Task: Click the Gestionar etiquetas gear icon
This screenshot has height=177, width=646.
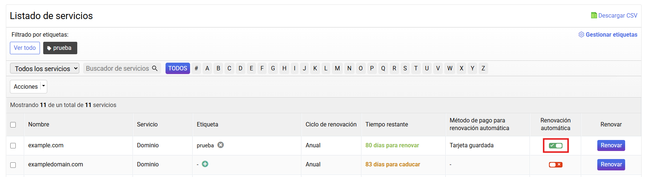Action: point(581,34)
